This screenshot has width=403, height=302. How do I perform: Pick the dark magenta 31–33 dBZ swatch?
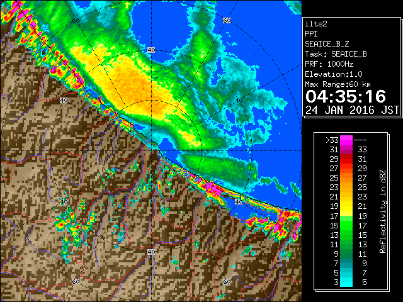point(346,150)
